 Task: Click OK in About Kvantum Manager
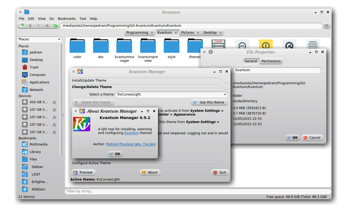coord(115,154)
